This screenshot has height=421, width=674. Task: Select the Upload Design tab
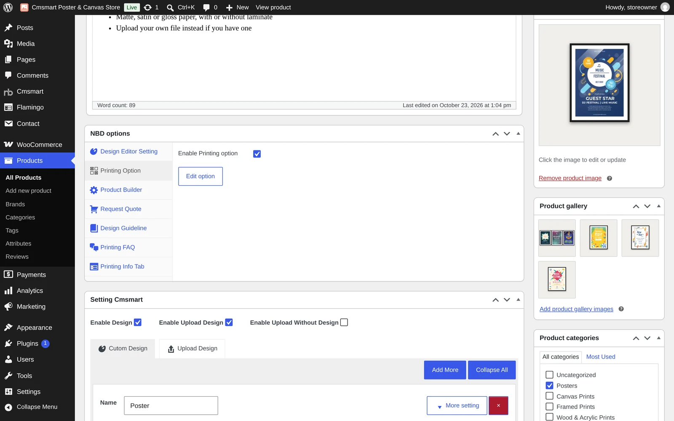tap(192, 349)
